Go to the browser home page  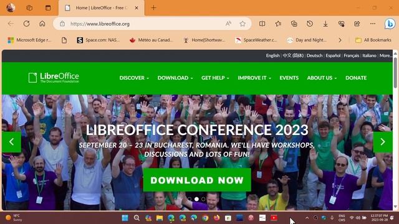pos(42,24)
